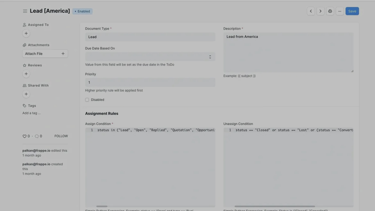This screenshot has width=375, height=211.
Task: Like the document with heart icon
Action: point(25,136)
